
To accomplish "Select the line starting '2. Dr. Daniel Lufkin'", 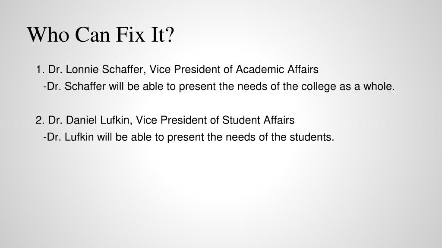I will click(165, 120).
